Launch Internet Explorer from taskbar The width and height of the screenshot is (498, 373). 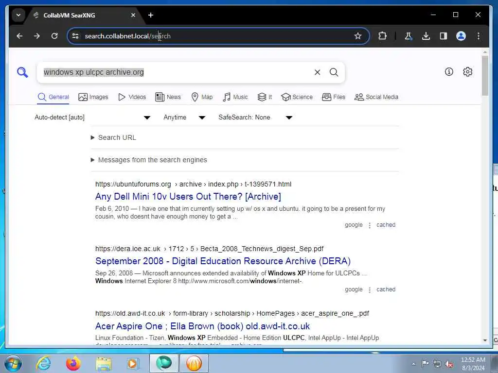point(43,363)
